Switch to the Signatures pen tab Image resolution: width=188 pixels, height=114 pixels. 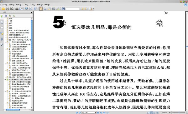[x=2, y=45]
